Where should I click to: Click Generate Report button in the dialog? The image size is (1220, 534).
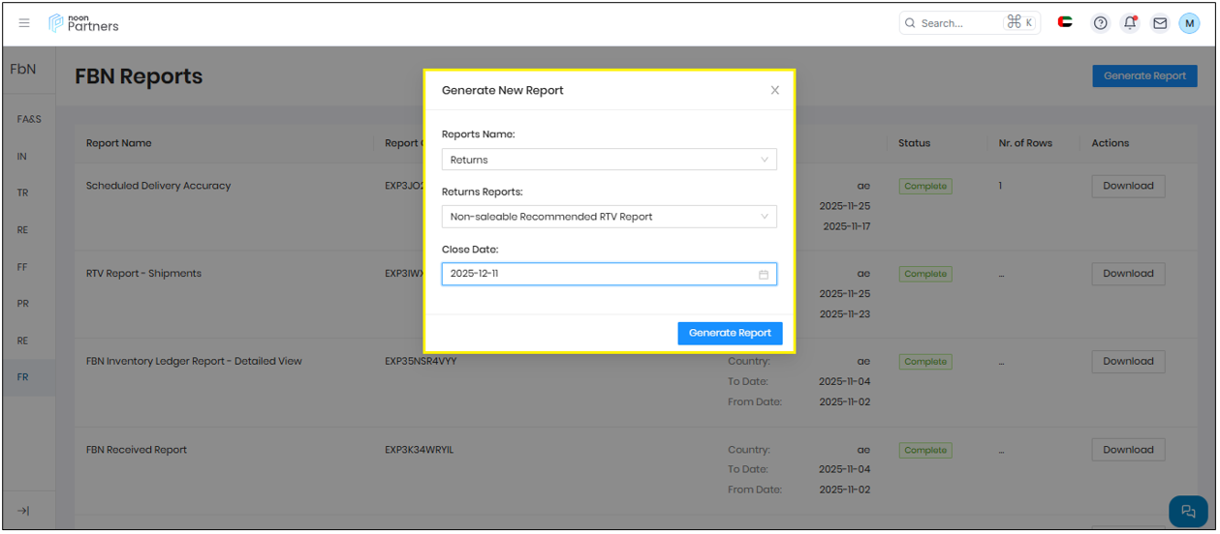(x=730, y=333)
